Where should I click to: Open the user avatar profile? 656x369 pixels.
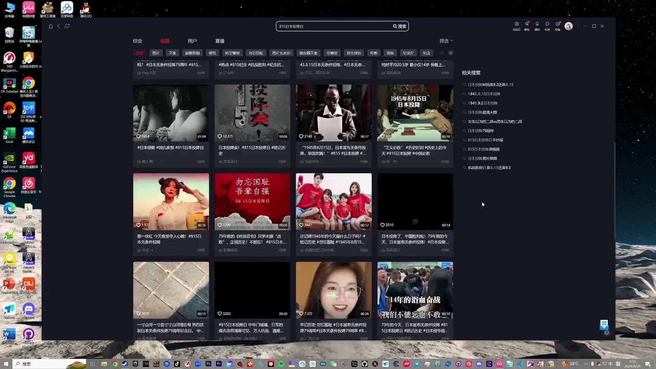coord(568,26)
